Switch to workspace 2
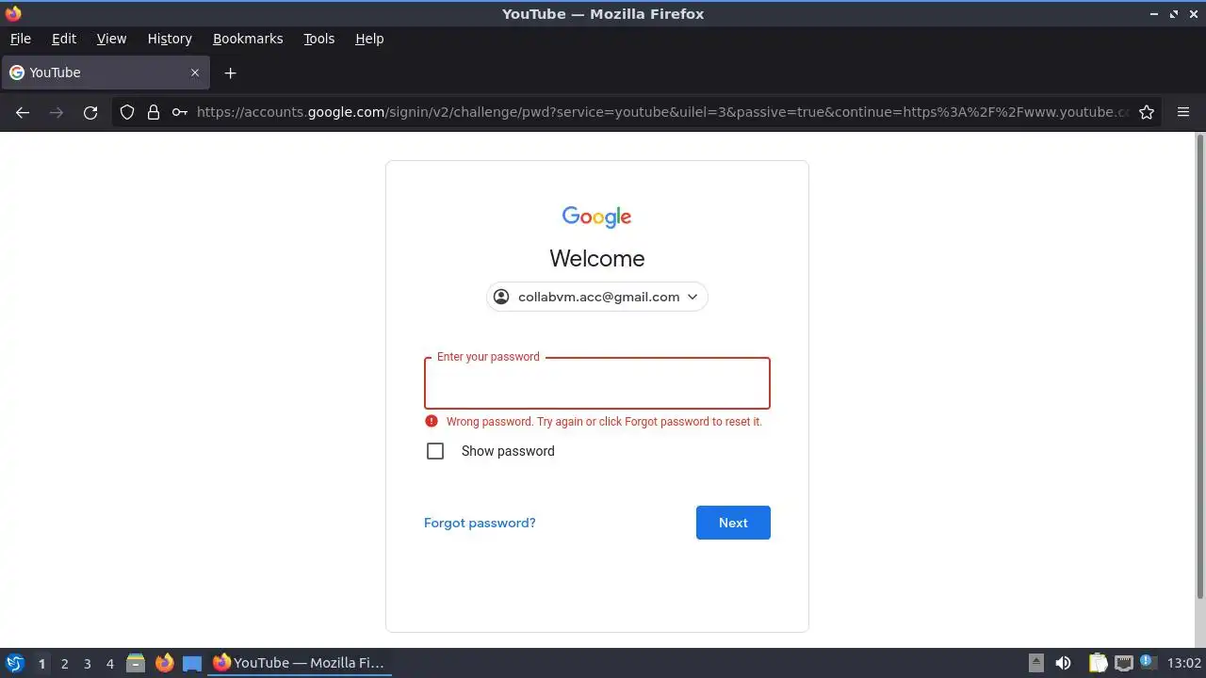1206x678 pixels. [64, 663]
